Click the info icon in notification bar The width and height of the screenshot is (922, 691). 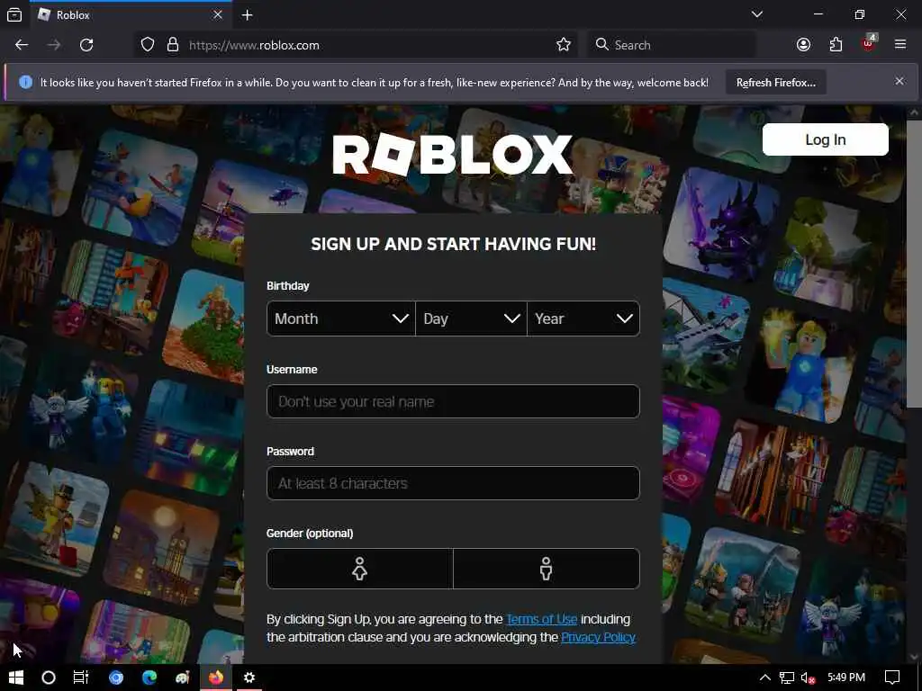(x=25, y=82)
